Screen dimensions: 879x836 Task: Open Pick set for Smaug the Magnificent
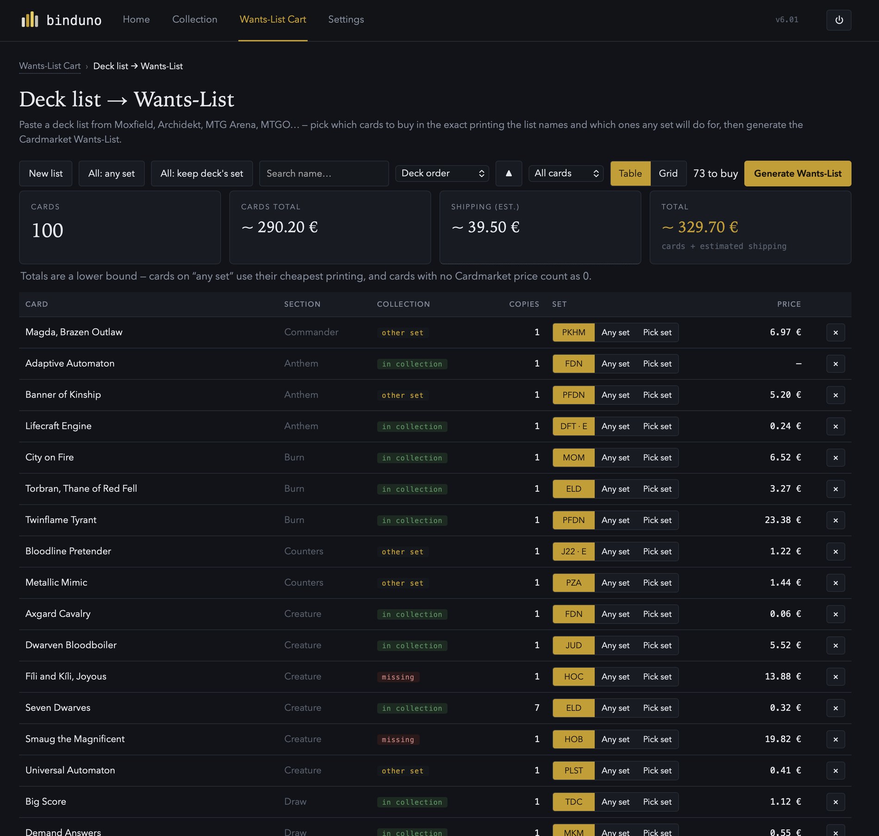coord(657,739)
